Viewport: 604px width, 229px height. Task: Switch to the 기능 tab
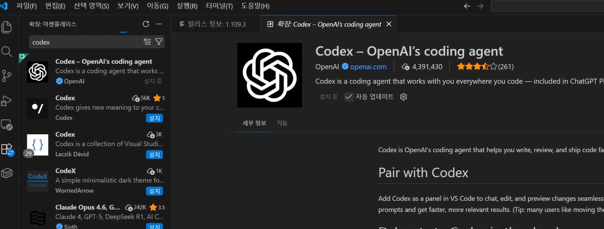[x=282, y=123]
